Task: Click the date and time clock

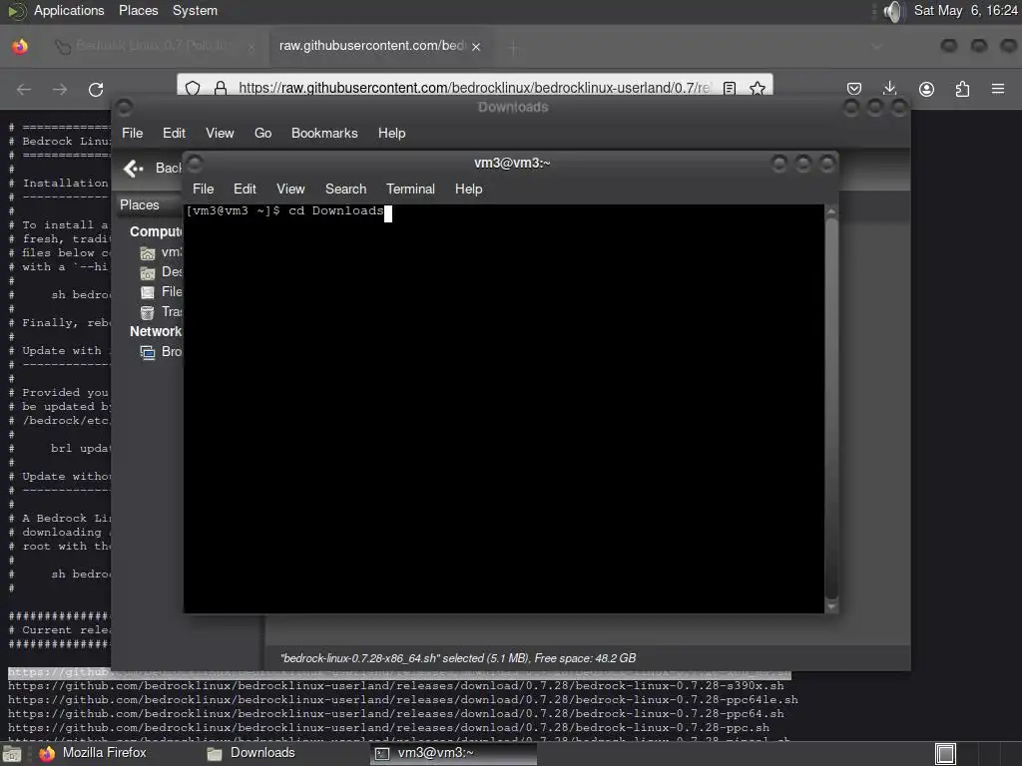Action: click(x=965, y=10)
